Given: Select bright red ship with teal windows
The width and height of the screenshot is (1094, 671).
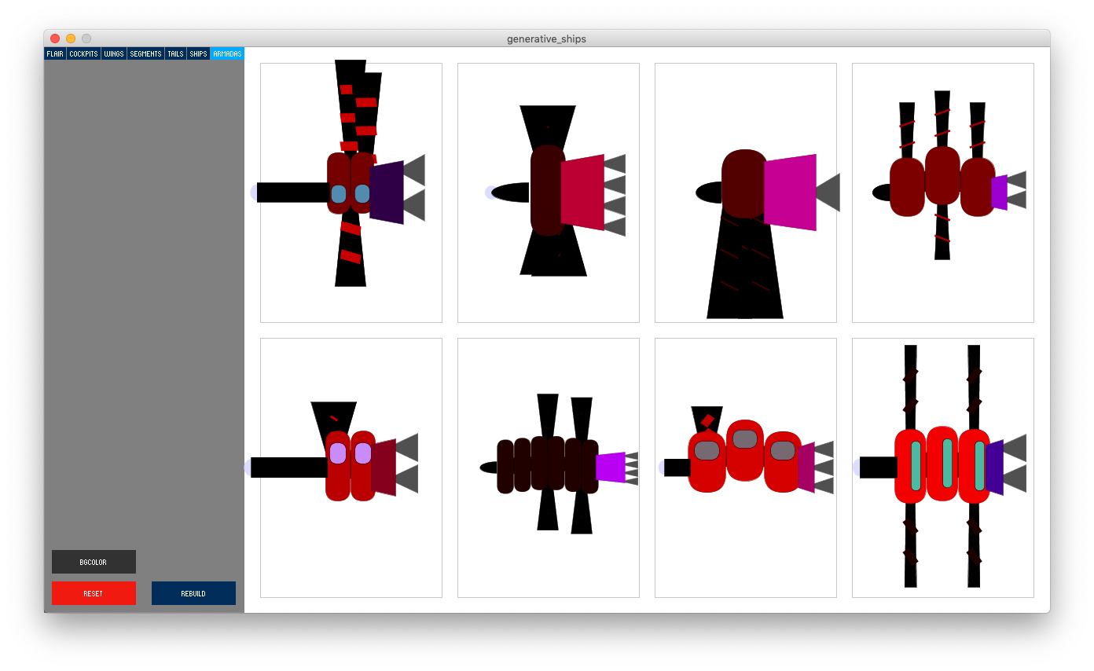Looking at the screenshot, I should tap(943, 467).
